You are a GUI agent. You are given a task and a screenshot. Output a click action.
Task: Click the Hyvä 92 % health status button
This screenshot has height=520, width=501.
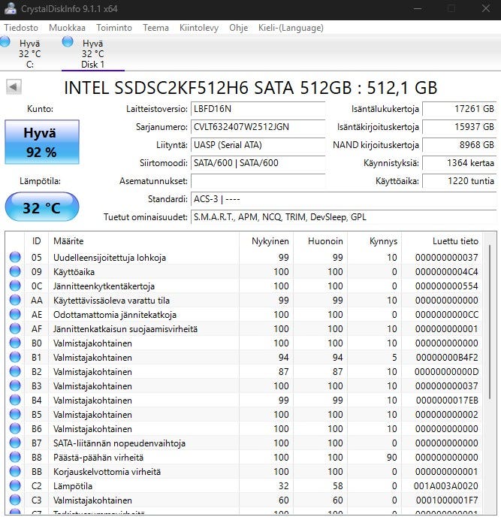coord(41,142)
